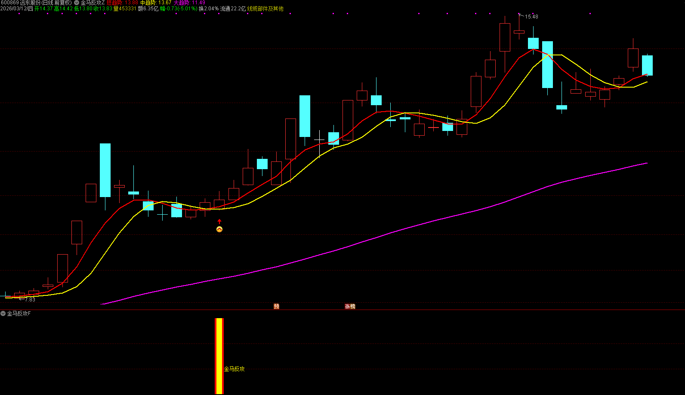Click the 15.48 high price annotation
Viewport: 685px width, 395px height.
531,17
